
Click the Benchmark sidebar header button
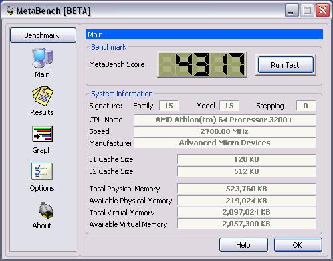(x=43, y=35)
